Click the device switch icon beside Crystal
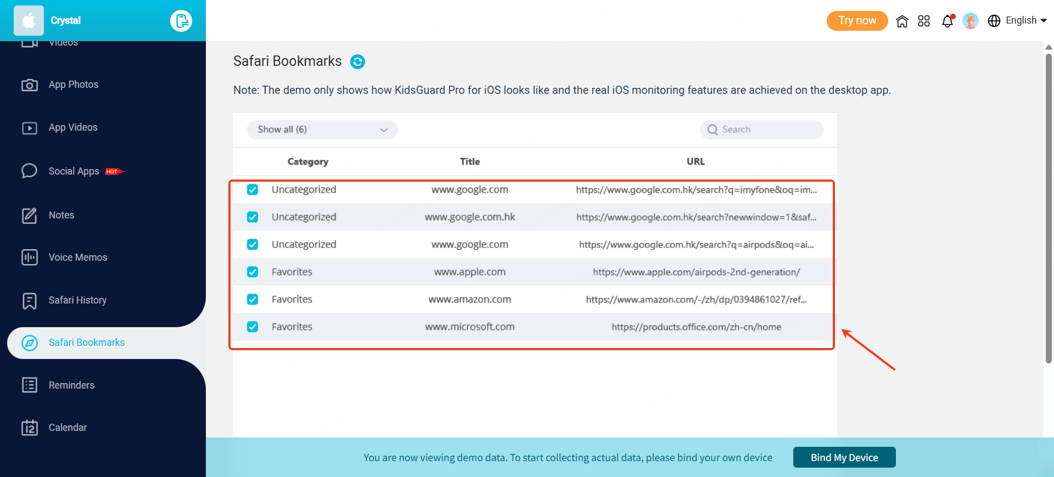Image resolution: width=1054 pixels, height=477 pixels. pyautogui.click(x=181, y=21)
